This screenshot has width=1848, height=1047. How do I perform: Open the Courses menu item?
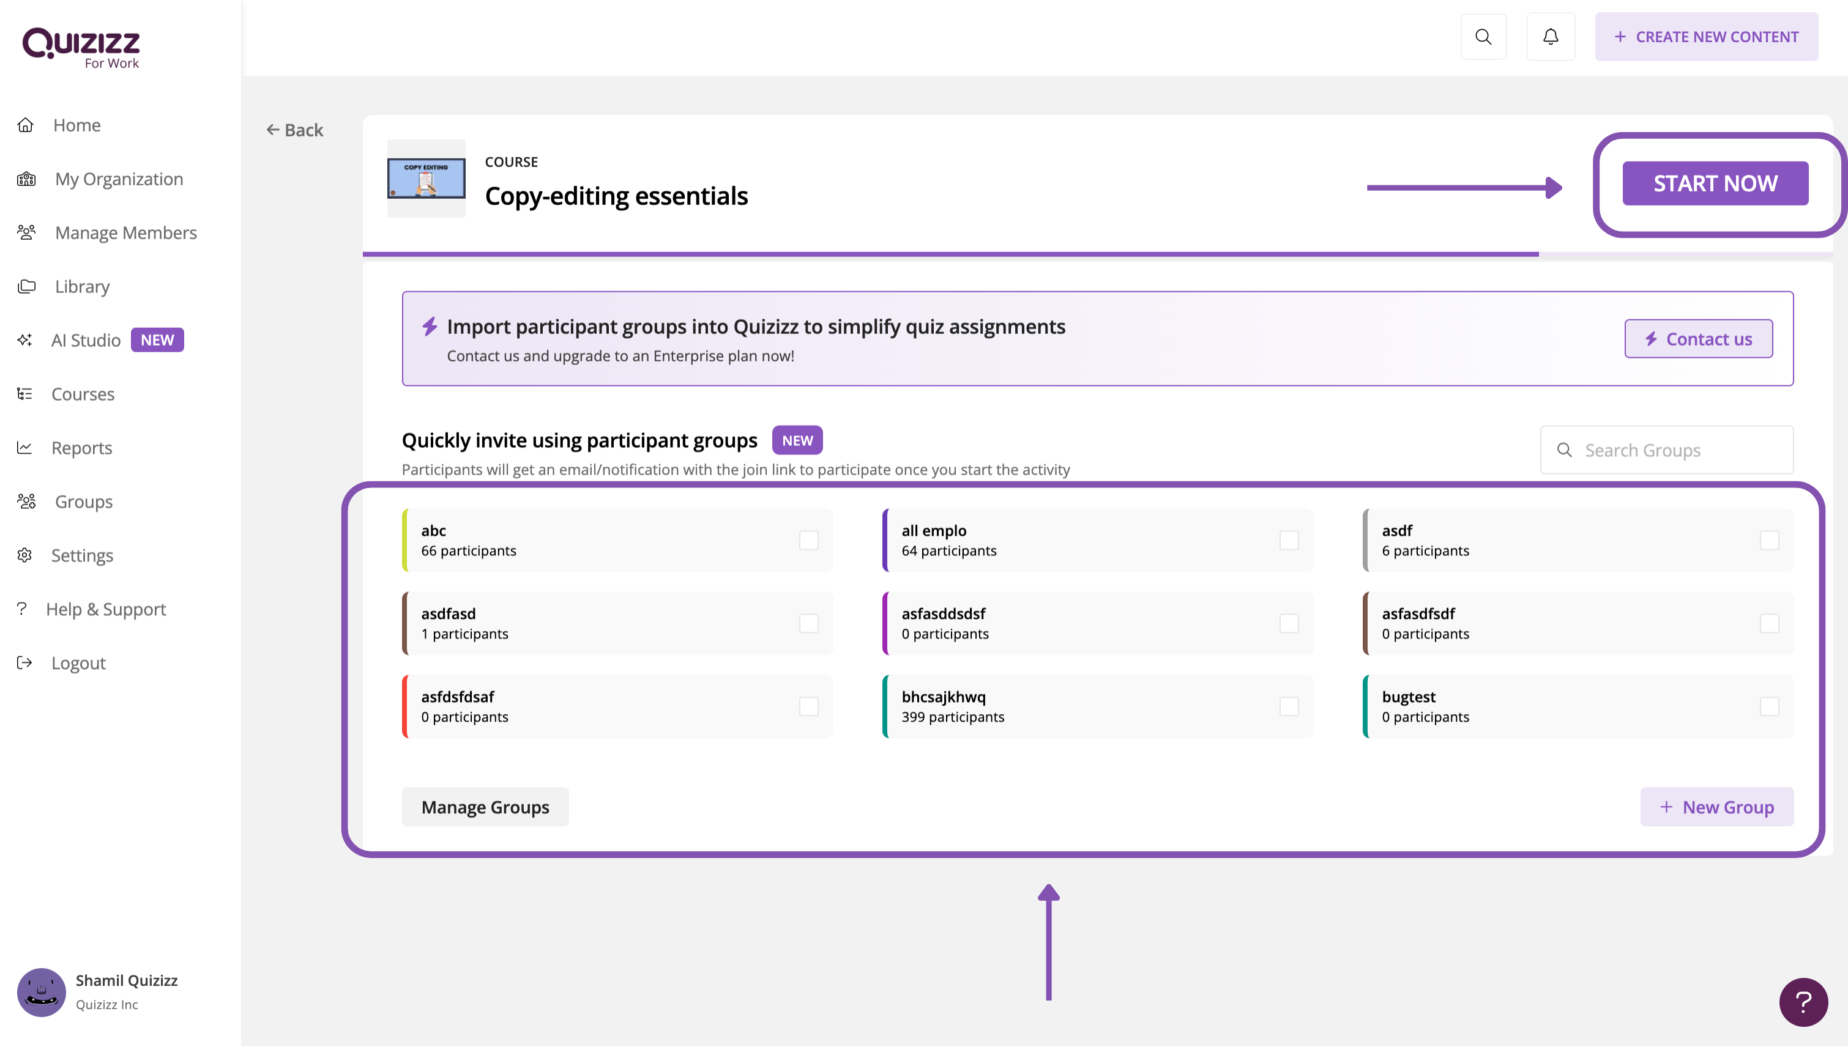click(83, 394)
